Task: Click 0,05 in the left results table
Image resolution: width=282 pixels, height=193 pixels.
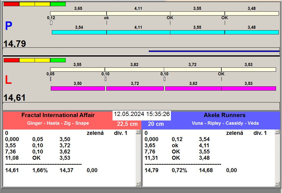Action: click(x=38, y=139)
